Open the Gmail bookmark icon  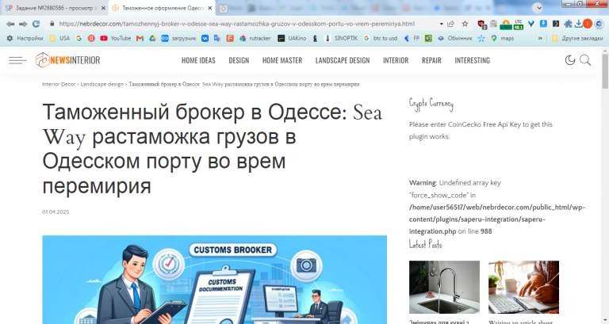[x=140, y=38]
